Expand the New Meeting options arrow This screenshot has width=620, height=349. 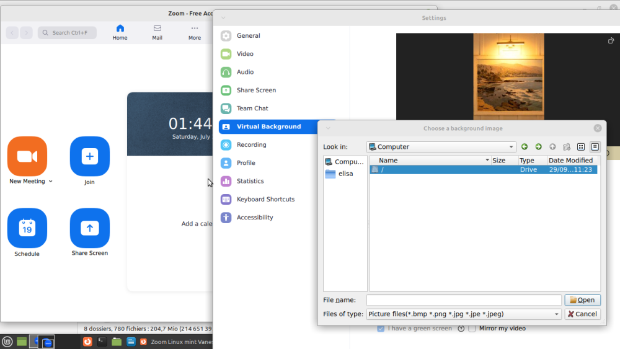pos(51,182)
